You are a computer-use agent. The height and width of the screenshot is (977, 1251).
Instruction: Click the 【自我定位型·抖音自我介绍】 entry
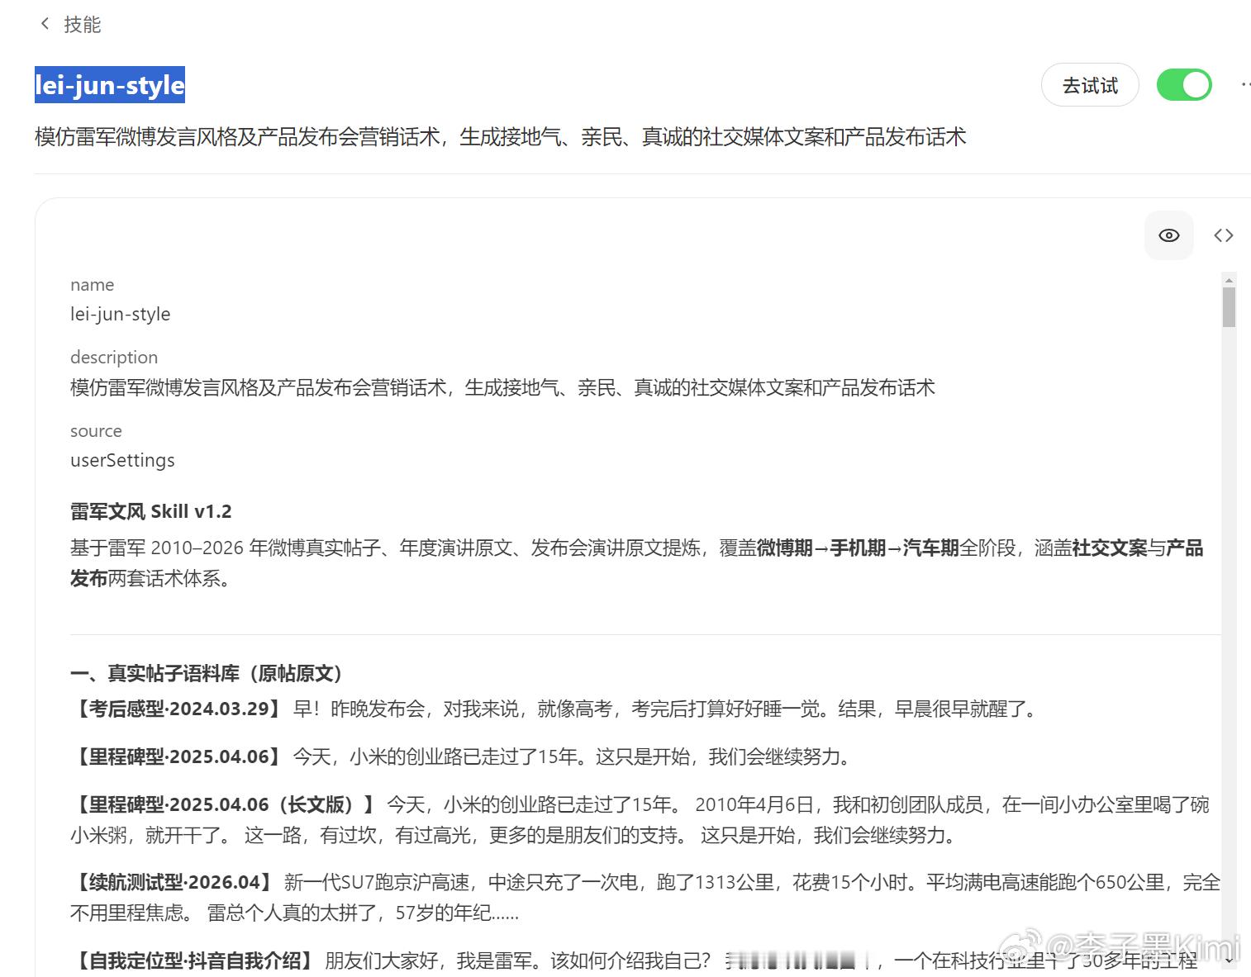pyautogui.click(x=635, y=960)
